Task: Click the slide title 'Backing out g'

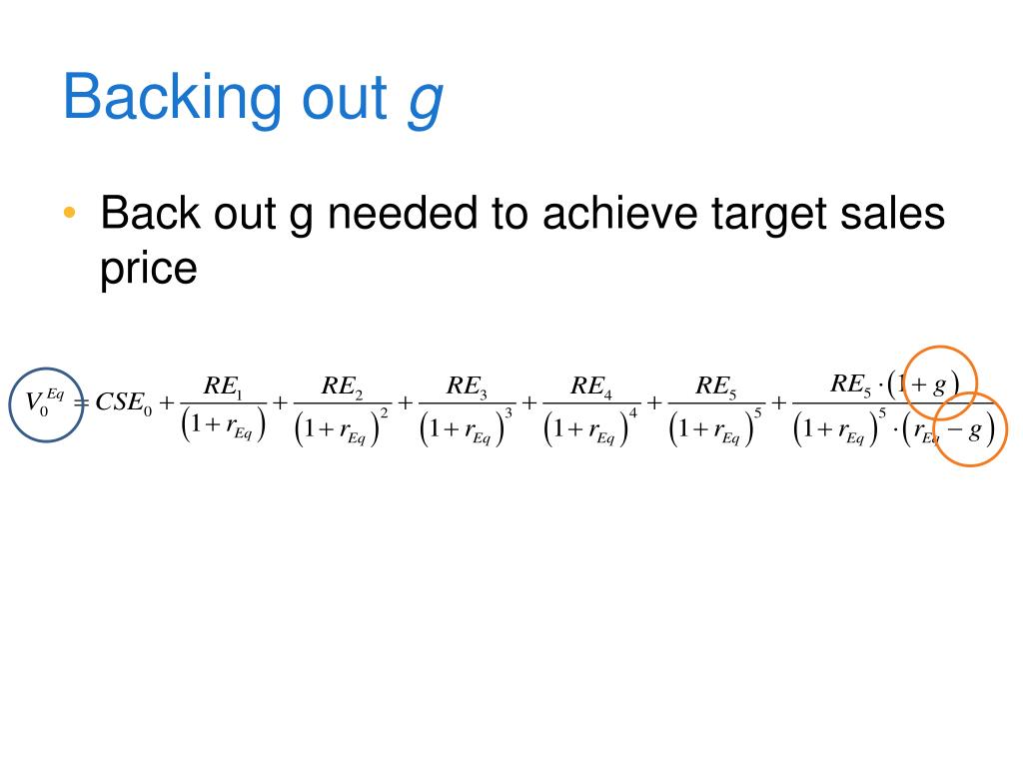Action: 253,97
